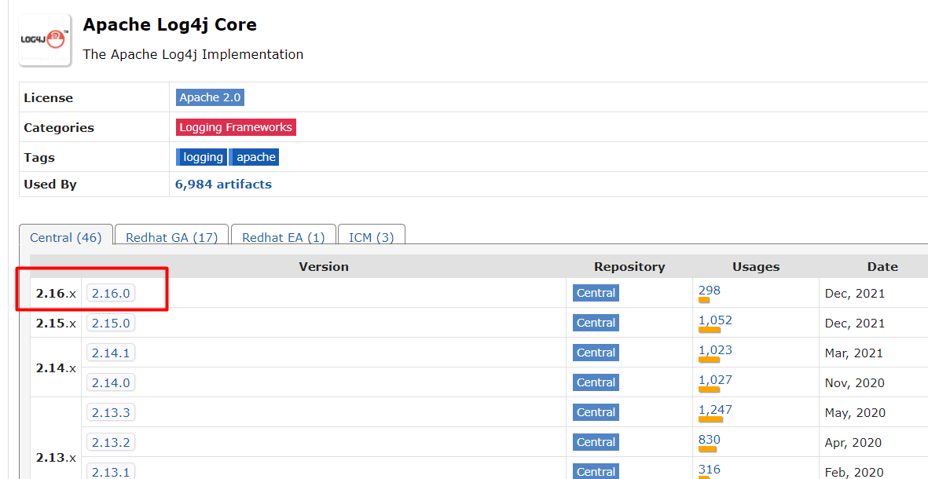Image resolution: width=928 pixels, height=479 pixels.
Task: Open version 2.15.0
Action: coord(111,323)
